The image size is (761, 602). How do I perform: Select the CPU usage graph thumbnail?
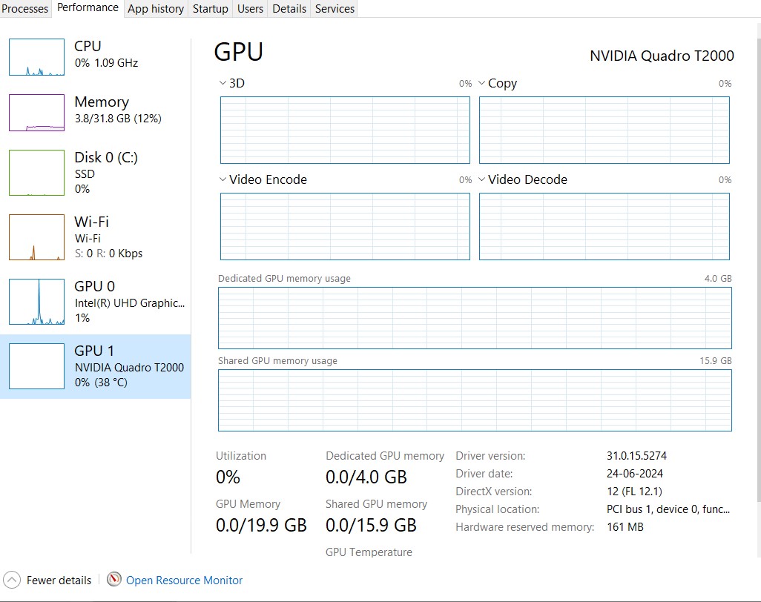coord(36,57)
